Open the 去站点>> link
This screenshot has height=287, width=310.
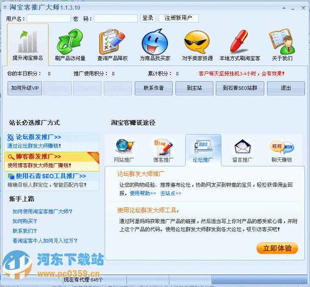[170, 193]
